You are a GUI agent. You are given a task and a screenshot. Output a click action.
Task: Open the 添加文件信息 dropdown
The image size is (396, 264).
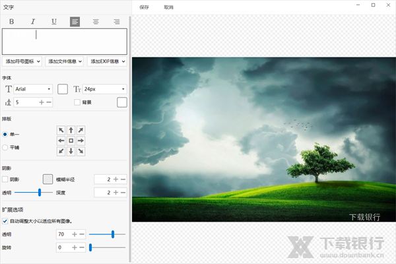coord(65,61)
